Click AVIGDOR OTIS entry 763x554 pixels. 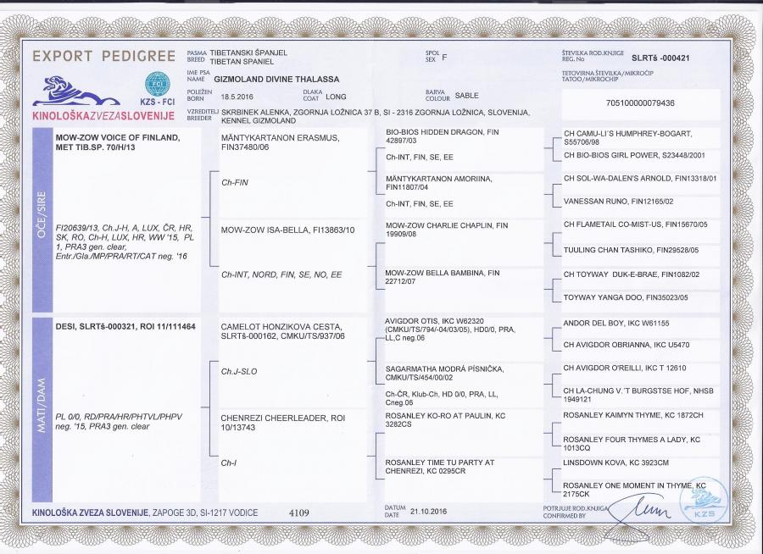click(x=450, y=330)
